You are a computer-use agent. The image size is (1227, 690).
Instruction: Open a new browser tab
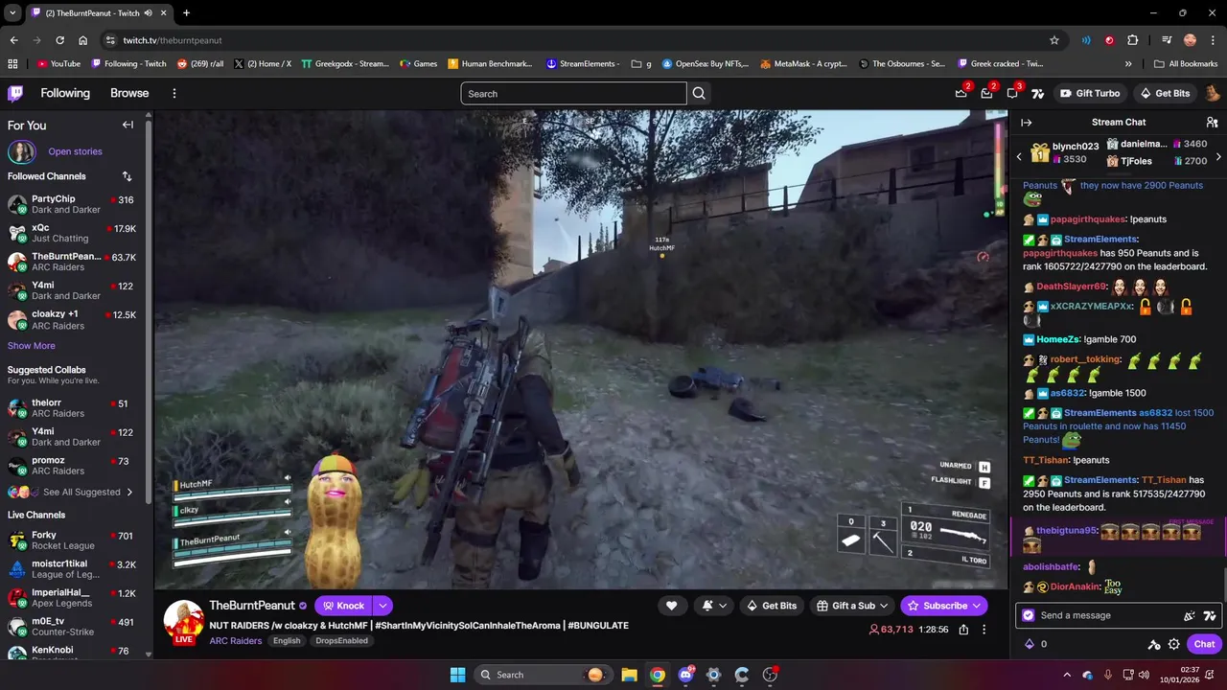point(186,12)
